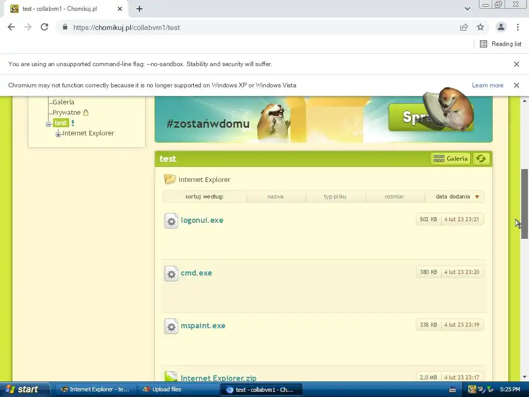This screenshot has width=529, height=397.
Task: Sort files by rozmiar
Action: click(x=394, y=196)
